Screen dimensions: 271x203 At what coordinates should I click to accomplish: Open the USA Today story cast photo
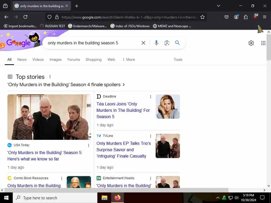click(x=49, y=117)
